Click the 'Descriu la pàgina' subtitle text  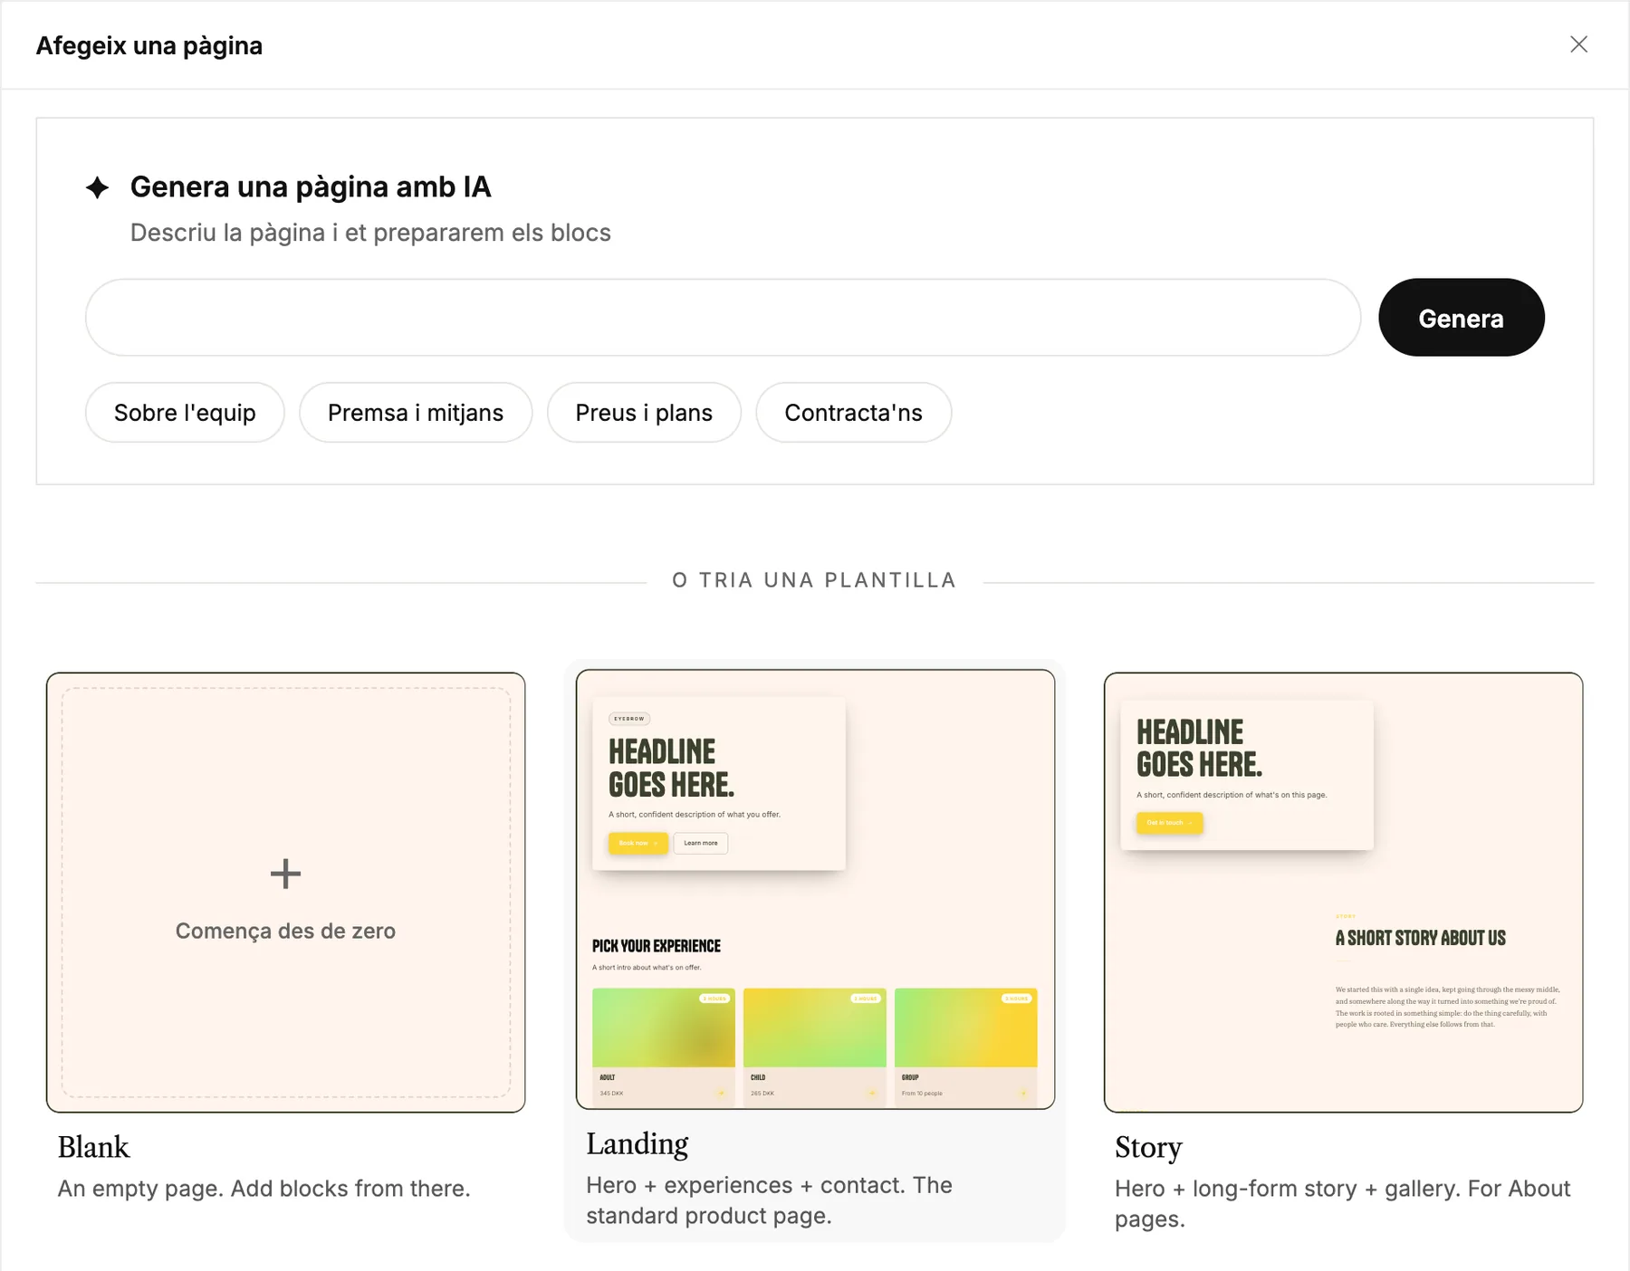coord(370,233)
